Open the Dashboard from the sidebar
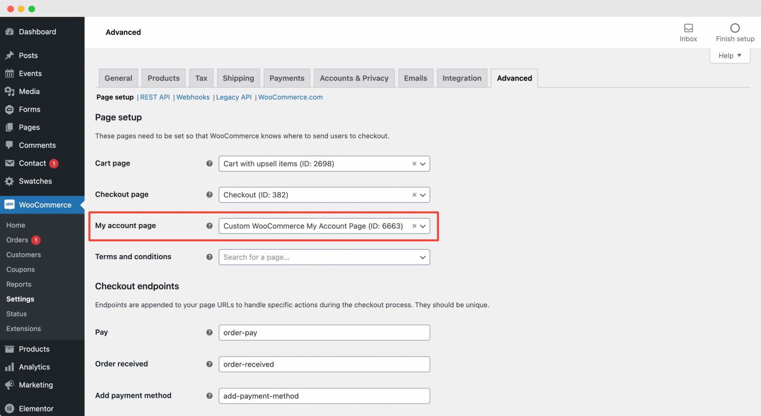761x416 pixels. (10, 32)
